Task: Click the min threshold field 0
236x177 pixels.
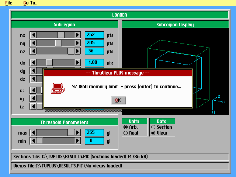Action: pos(94,141)
